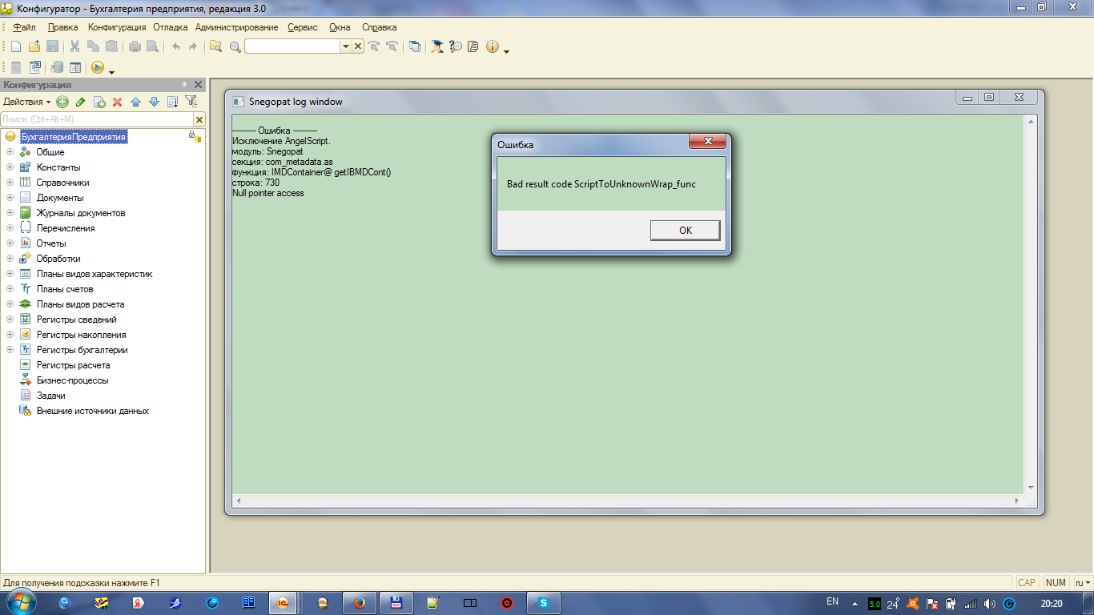Open the Сервис menu
Viewport: 1094px width, 615px height.
(303, 27)
